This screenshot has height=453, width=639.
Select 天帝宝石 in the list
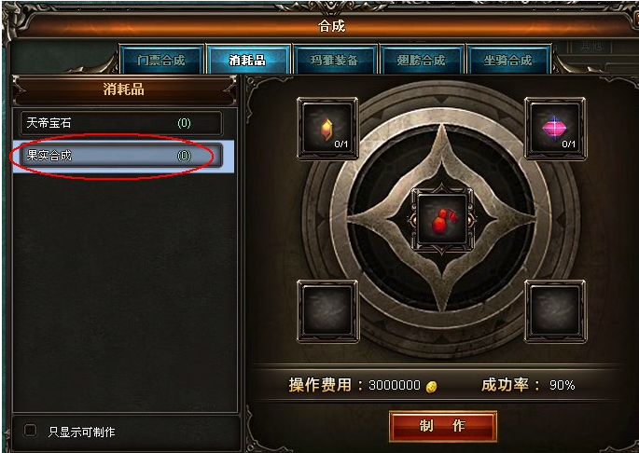coord(121,123)
